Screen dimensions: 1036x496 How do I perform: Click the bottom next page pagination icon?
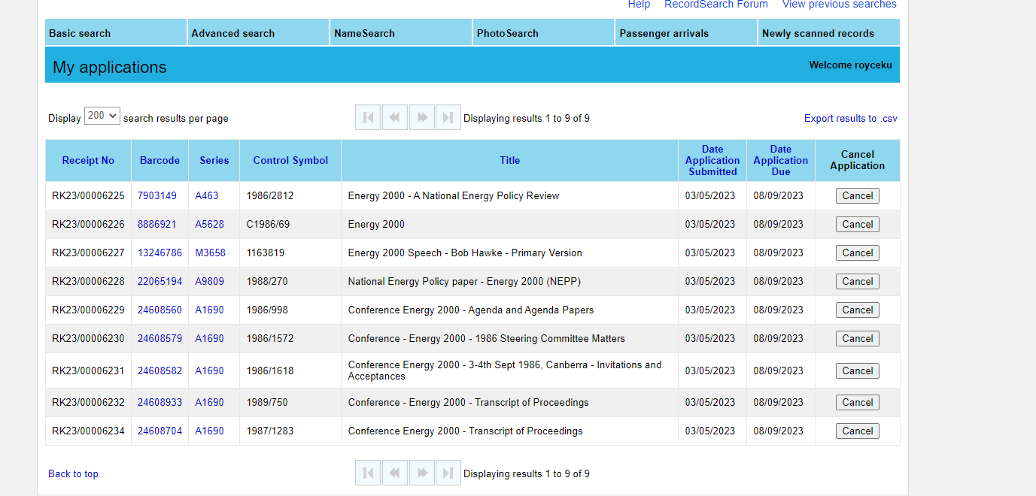[x=422, y=473]
